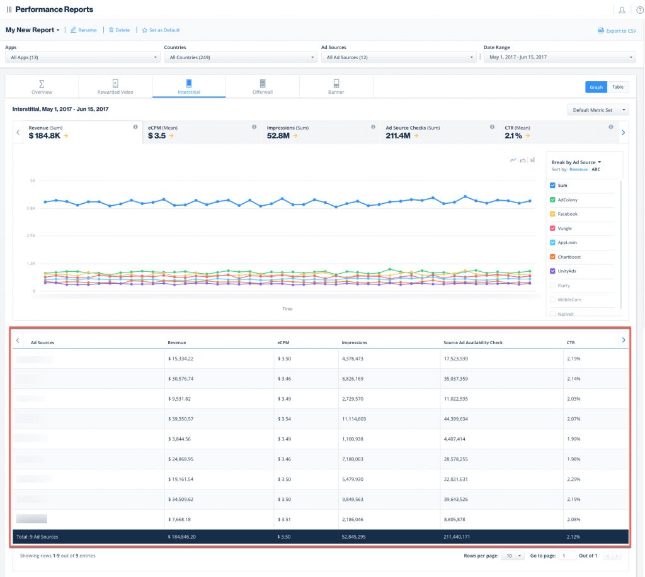Viewport: 645px width, 577px height.
Task: Open the Date Range selector
Action: (557, 57)
